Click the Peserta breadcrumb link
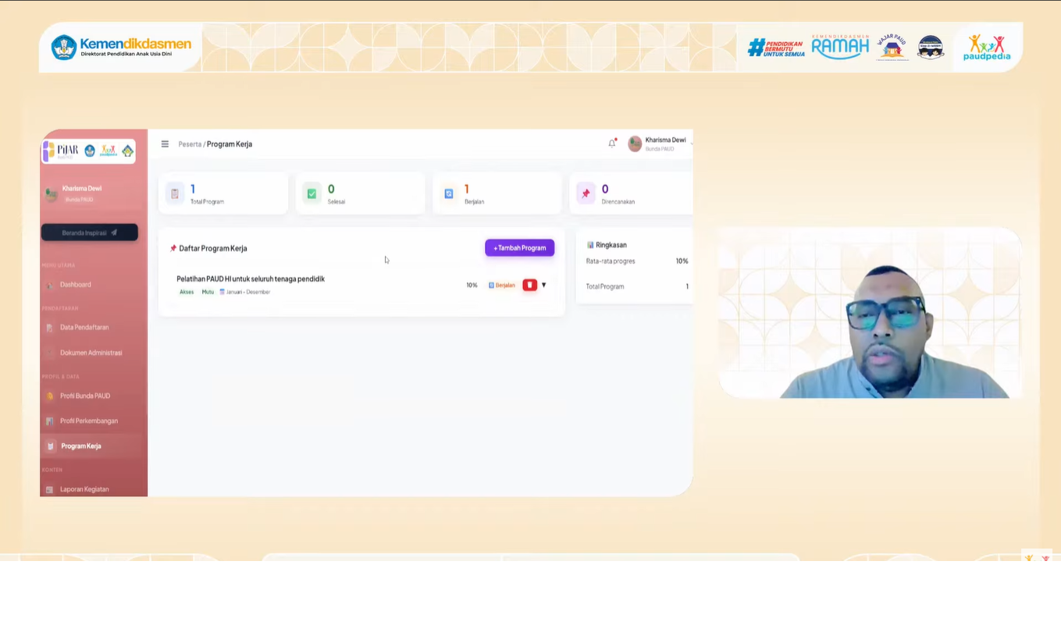 pyautogui.click(x=190, y=144)
